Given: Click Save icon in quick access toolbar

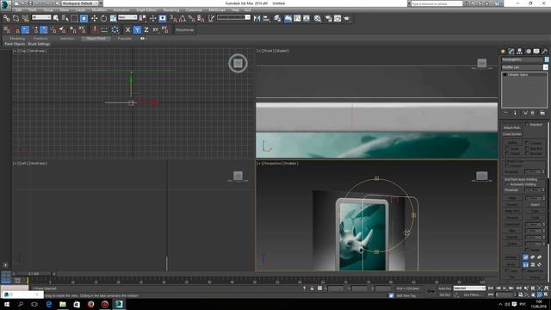Looking at the screenshot, I should point(31,3).
